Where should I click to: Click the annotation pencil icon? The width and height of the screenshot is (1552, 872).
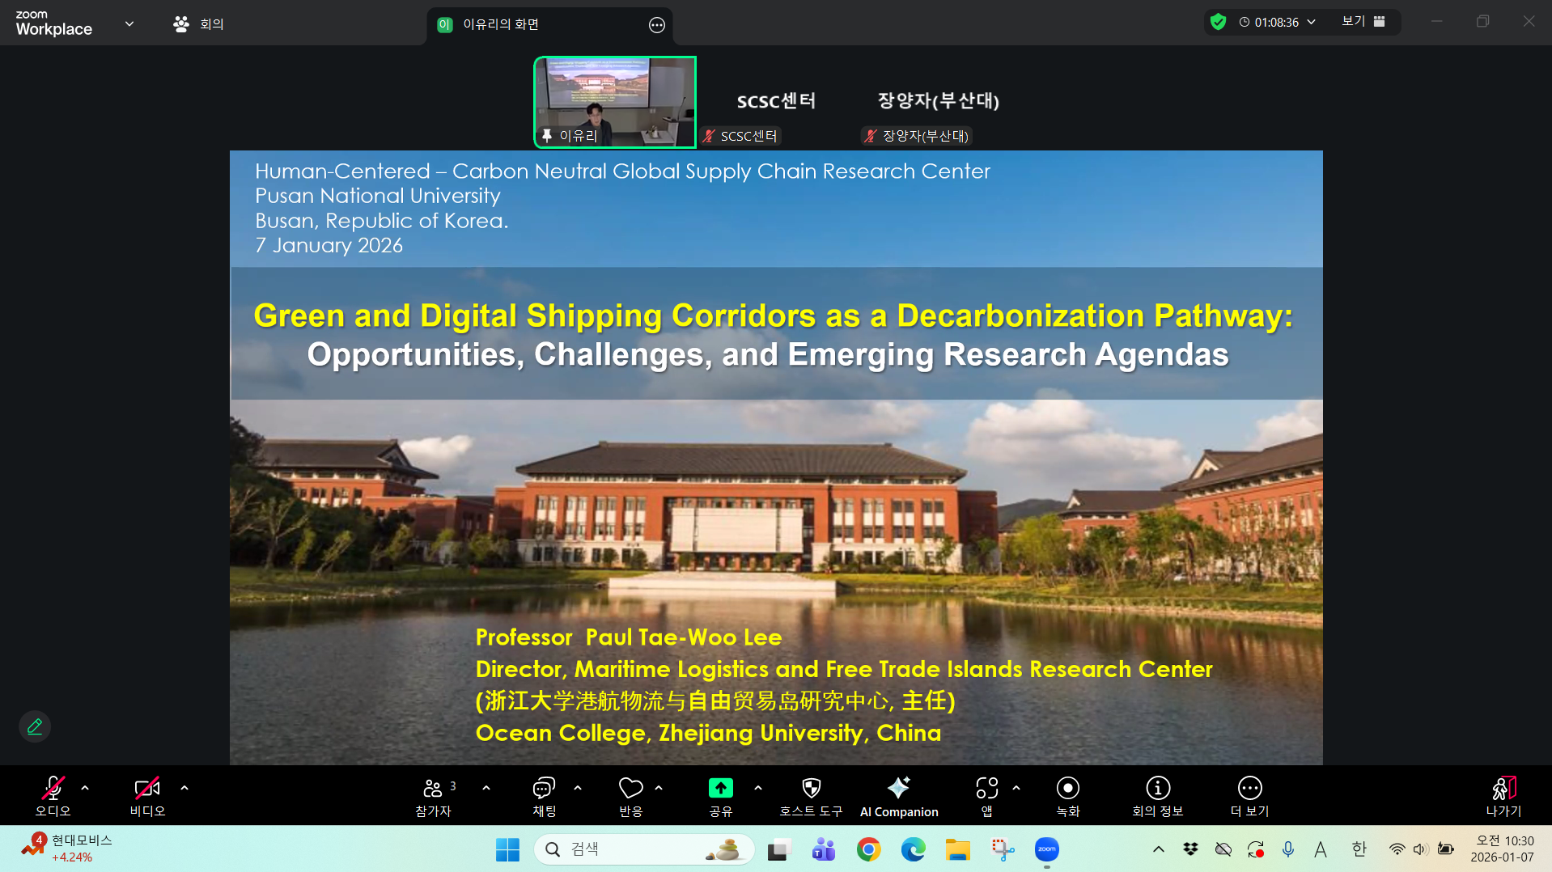pos(35,726)
